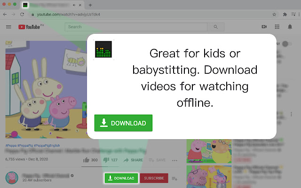Viewport: 301px width, 188px height.
Task: Toggle the autoplay switch
Action: point(287,44)
